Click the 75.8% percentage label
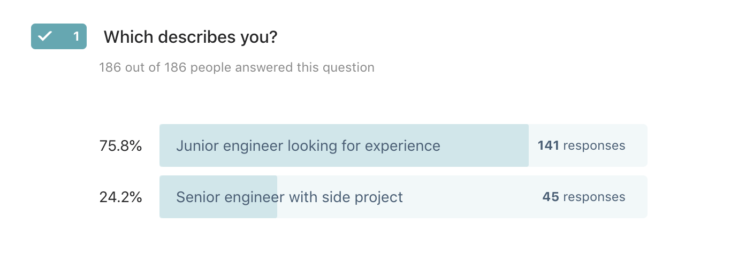The image size is (746, 277). point(120,145)
